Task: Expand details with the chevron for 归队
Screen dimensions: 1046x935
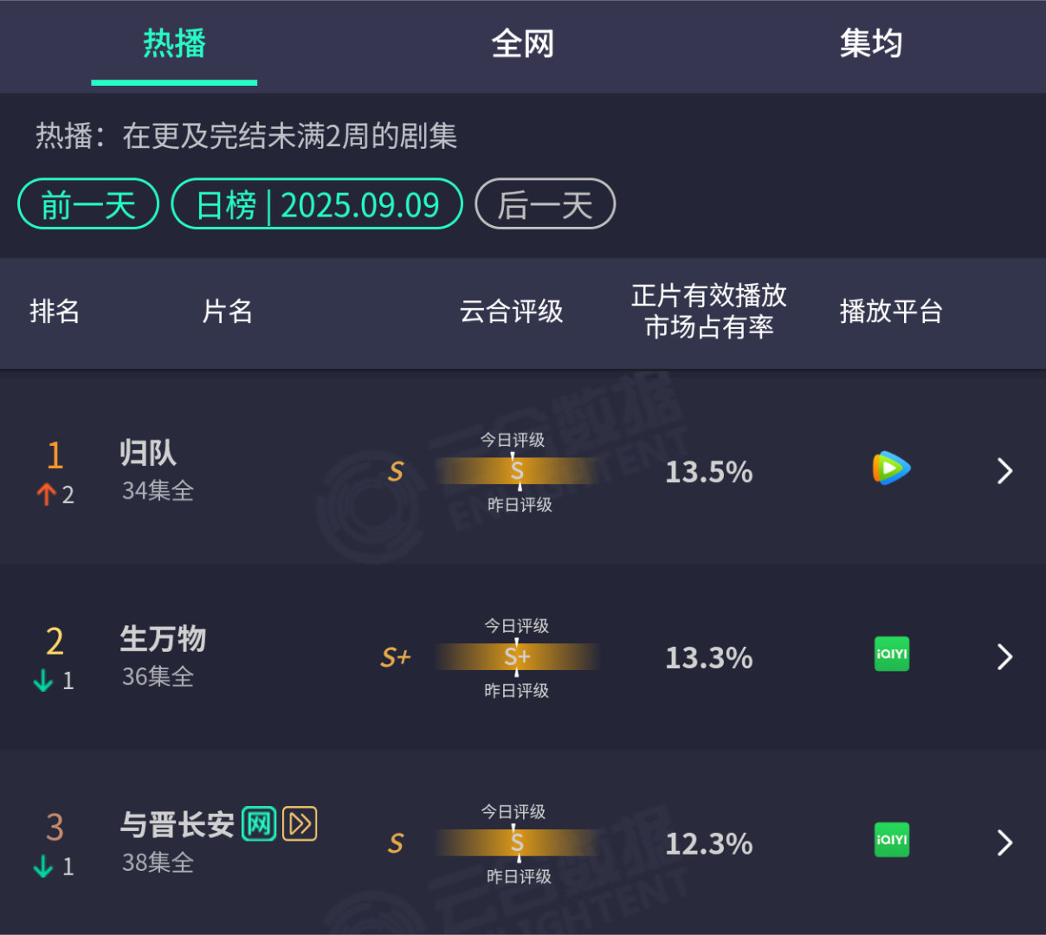Action: click(1004, 471)
